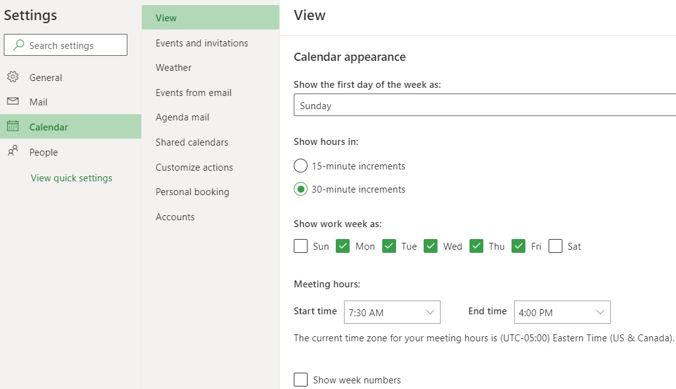Viewport: 676px width, 389px height.
Task: Open View quick settings link
Action: click(71, 178)
